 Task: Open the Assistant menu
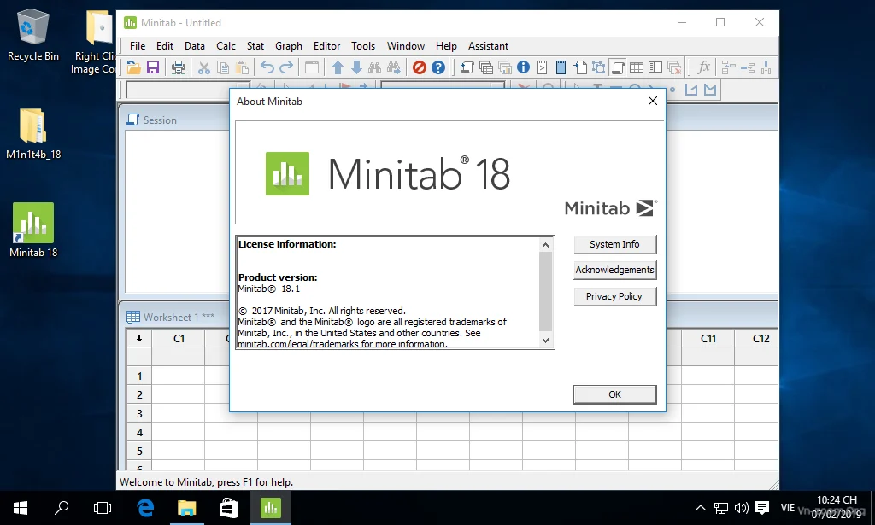click(488, 46)
